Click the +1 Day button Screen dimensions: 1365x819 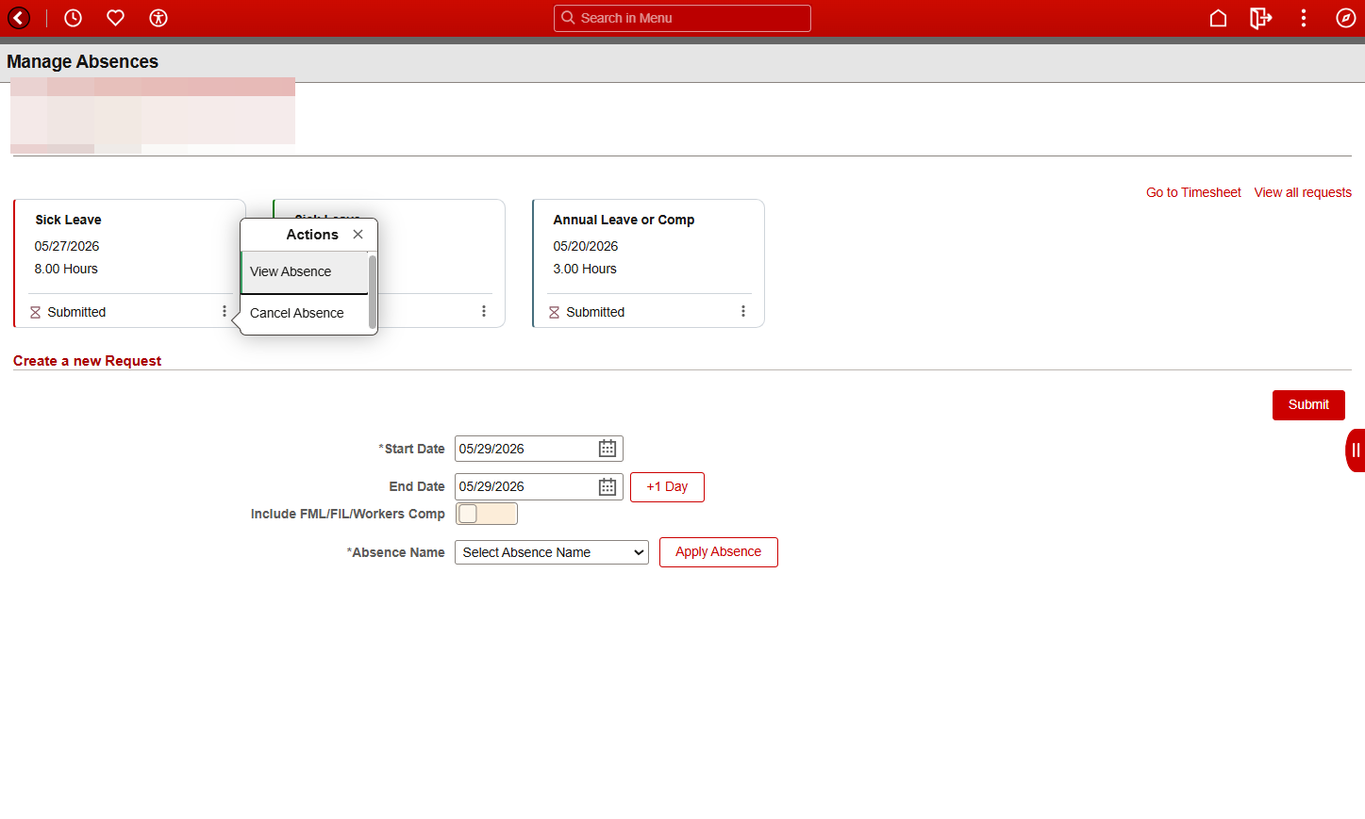point(667,487)
